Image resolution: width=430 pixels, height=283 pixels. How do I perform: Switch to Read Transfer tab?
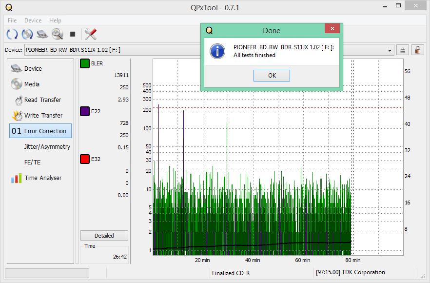coord(40,100)
